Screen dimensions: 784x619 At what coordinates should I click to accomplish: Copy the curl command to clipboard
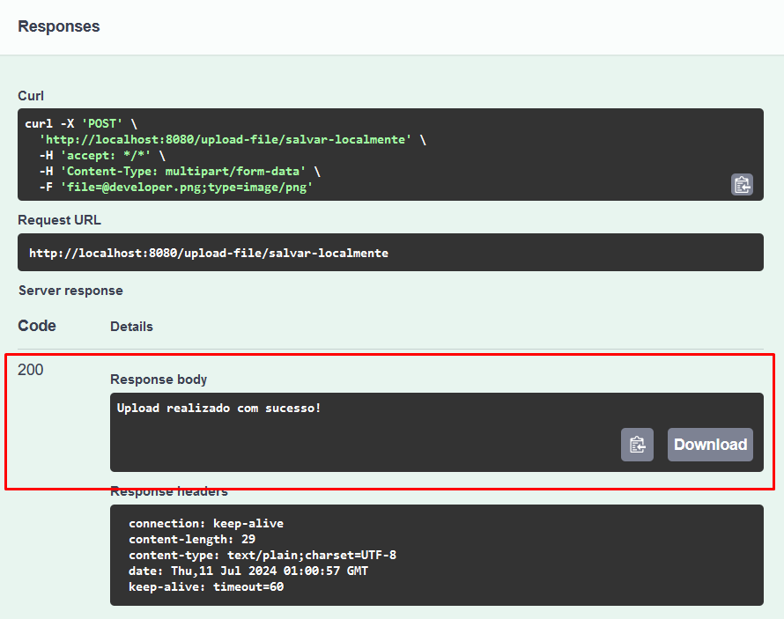point(742,185)
